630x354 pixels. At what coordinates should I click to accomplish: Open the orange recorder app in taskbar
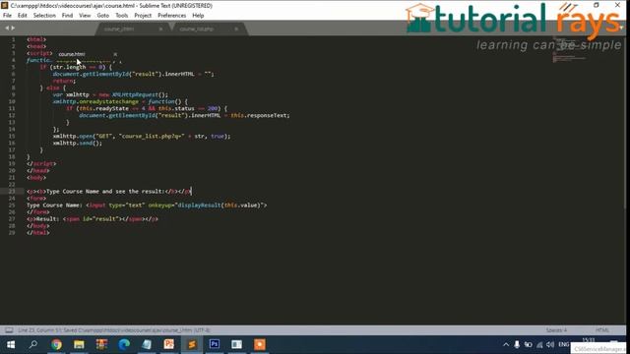click(260, 344)
